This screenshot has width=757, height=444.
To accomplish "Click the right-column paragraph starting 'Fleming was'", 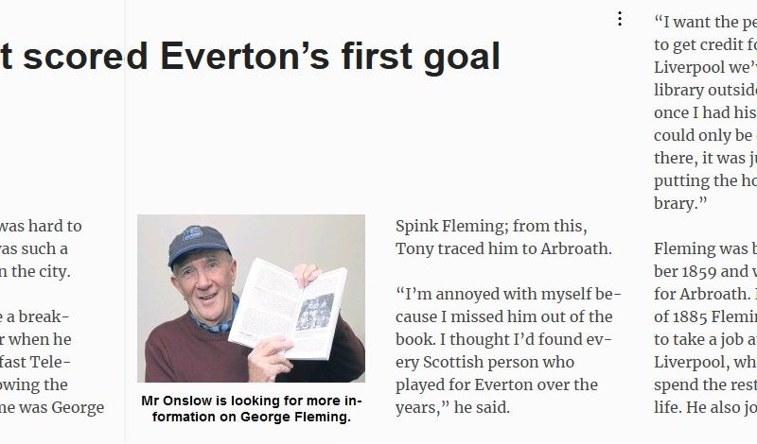I will [x=705, y=249].
